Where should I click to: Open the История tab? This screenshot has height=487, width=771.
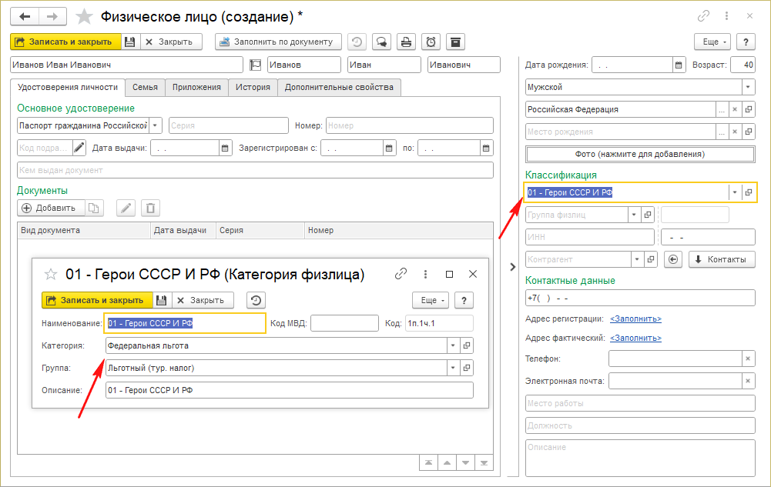[253, 88]
